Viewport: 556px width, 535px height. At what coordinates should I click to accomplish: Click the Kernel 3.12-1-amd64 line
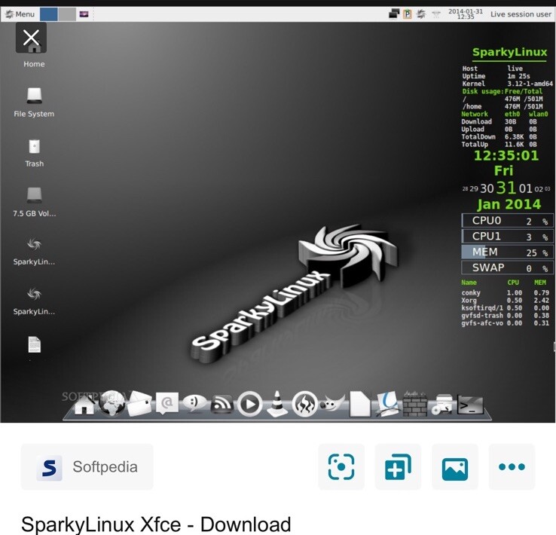click(x=508, y=84)
